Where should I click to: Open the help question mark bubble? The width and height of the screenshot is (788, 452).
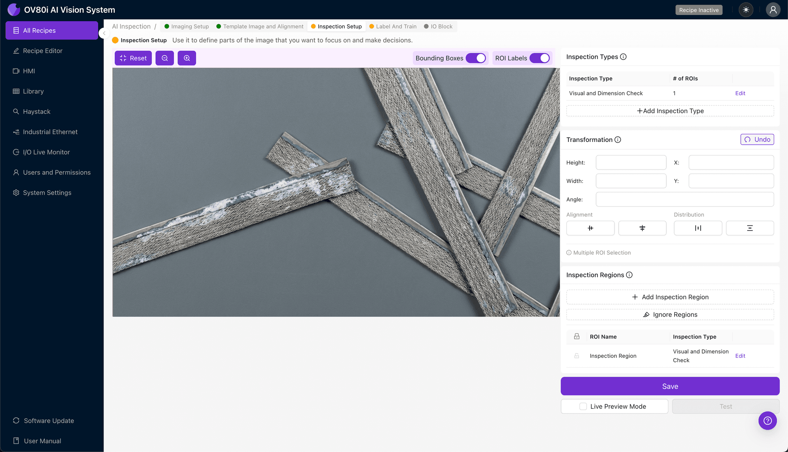pos(767,420)
